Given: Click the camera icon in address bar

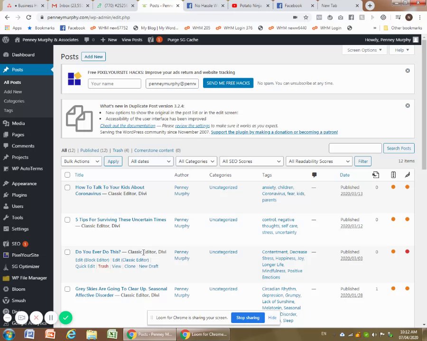Looking at the screenshot, I should click(x=295, y=18).
